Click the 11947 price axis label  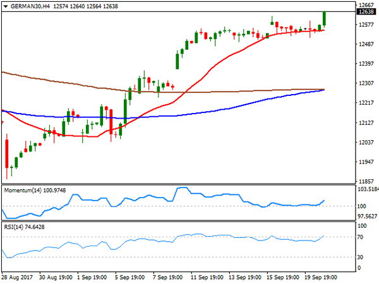pos(366,162)
